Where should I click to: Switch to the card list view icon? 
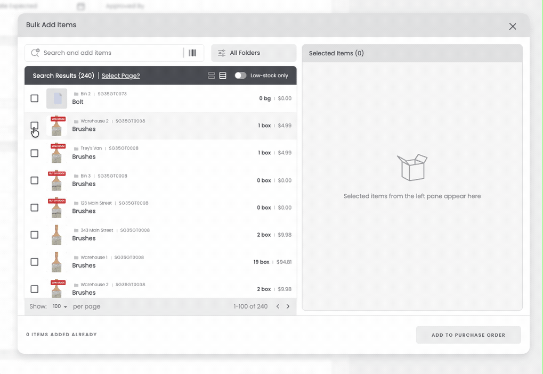tap(212, 76)
